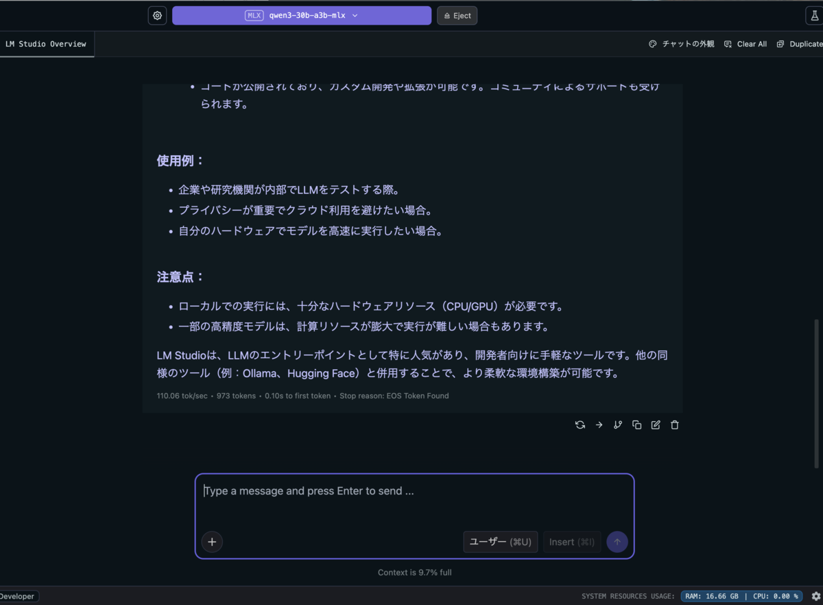Click the chat vertical scrollbar thumb
Image resolution: width=823 pixels, height=605 pixels.
tap(816, 394)
